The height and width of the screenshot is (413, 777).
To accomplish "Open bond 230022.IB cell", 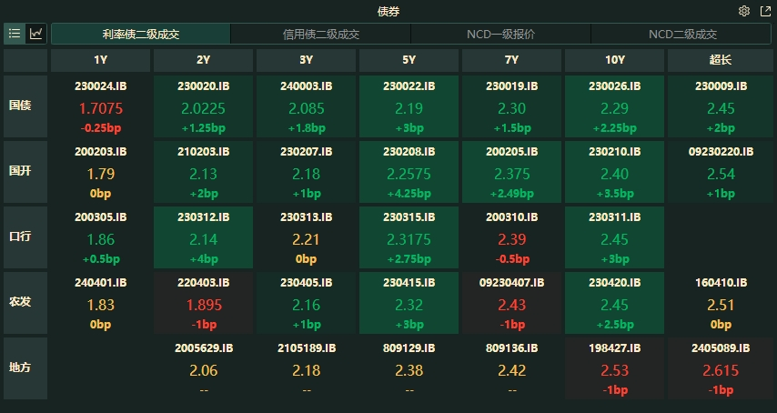I will coord(409,106).
